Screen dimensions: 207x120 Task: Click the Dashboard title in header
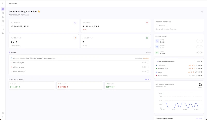[13, 4]
